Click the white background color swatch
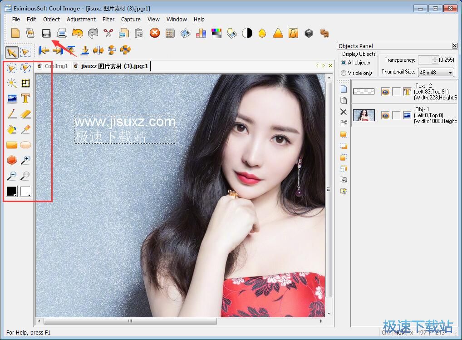Screen dimensions: 462x340 pyautogui.click(x=25, y=191)
